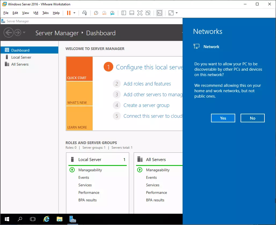276x225 pixels.
Task: Click Yes to allow network discovery
Action: pyautogui.click(x=223, y=118)
